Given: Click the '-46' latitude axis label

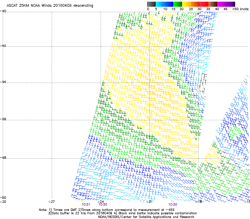Looking at the screenshot, I should (x=3, y=119).
